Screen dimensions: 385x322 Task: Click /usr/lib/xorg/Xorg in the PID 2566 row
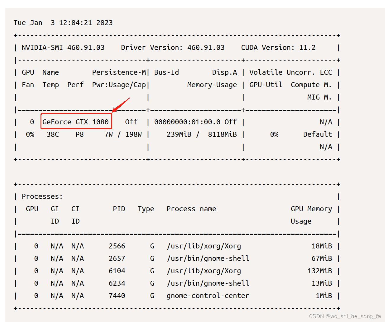(x=204, y=246)
